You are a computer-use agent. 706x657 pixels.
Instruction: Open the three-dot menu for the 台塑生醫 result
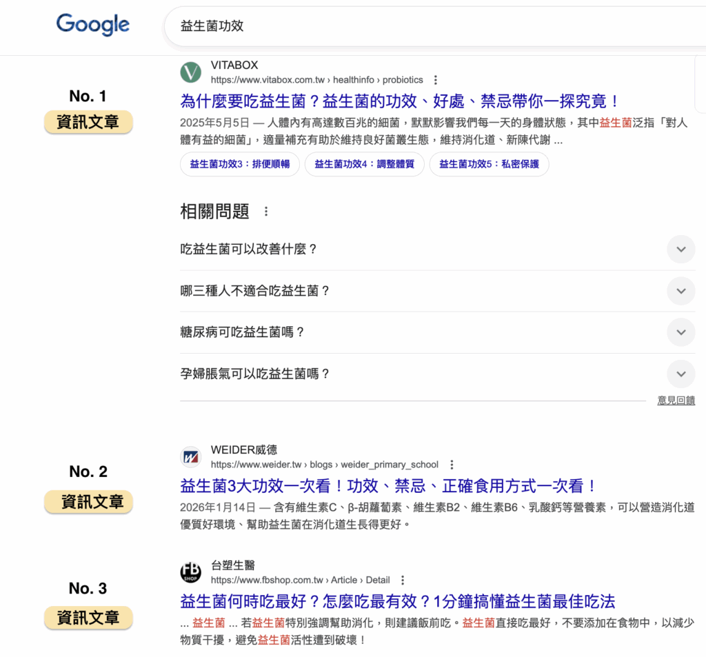pyautogui.click(x=402, y=580)
